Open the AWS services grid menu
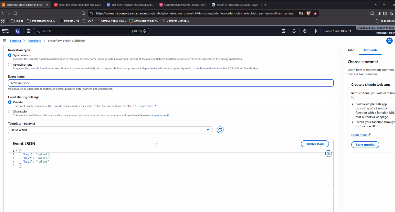Viewport: 395px width, 212px height. point(28,31)
